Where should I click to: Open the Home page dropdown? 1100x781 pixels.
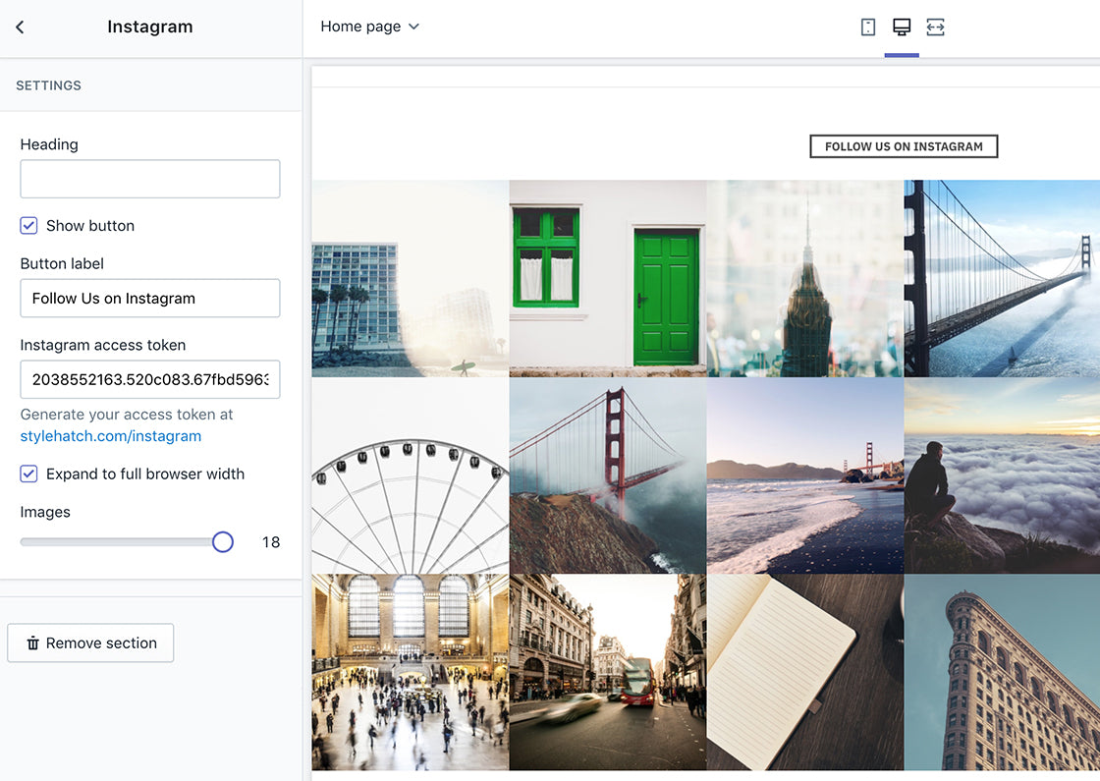pyautogui.click(x=369, y=27)
